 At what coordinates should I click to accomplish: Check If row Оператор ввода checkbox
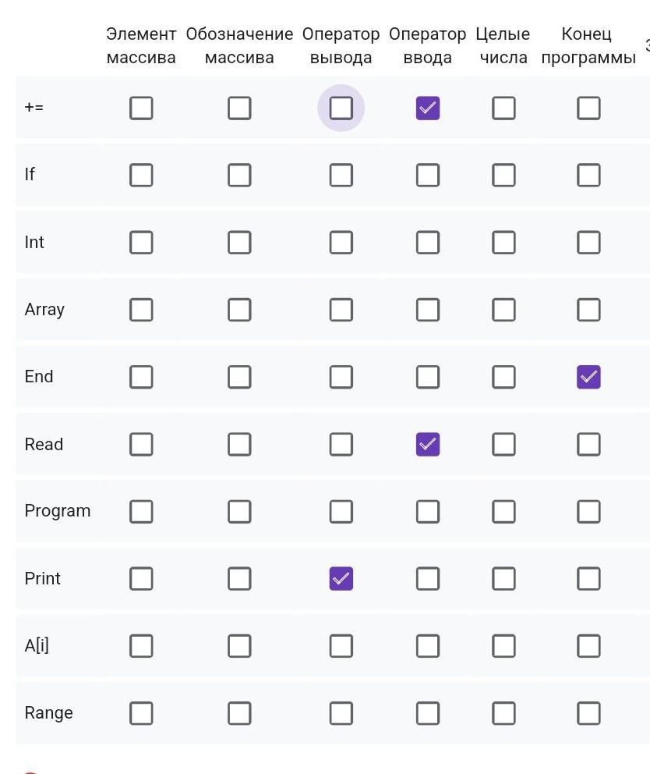(x=428, y=175)
